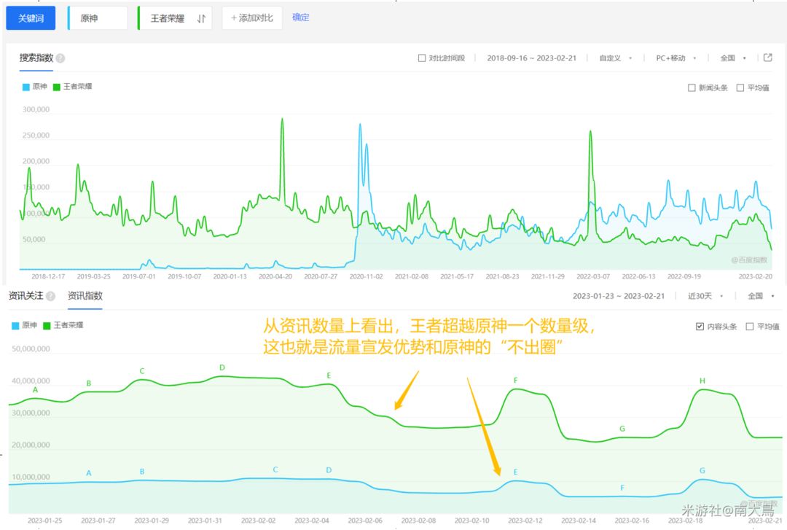
Task: Open help icon next to 资讯关注
Action: (x=51, y=297)
